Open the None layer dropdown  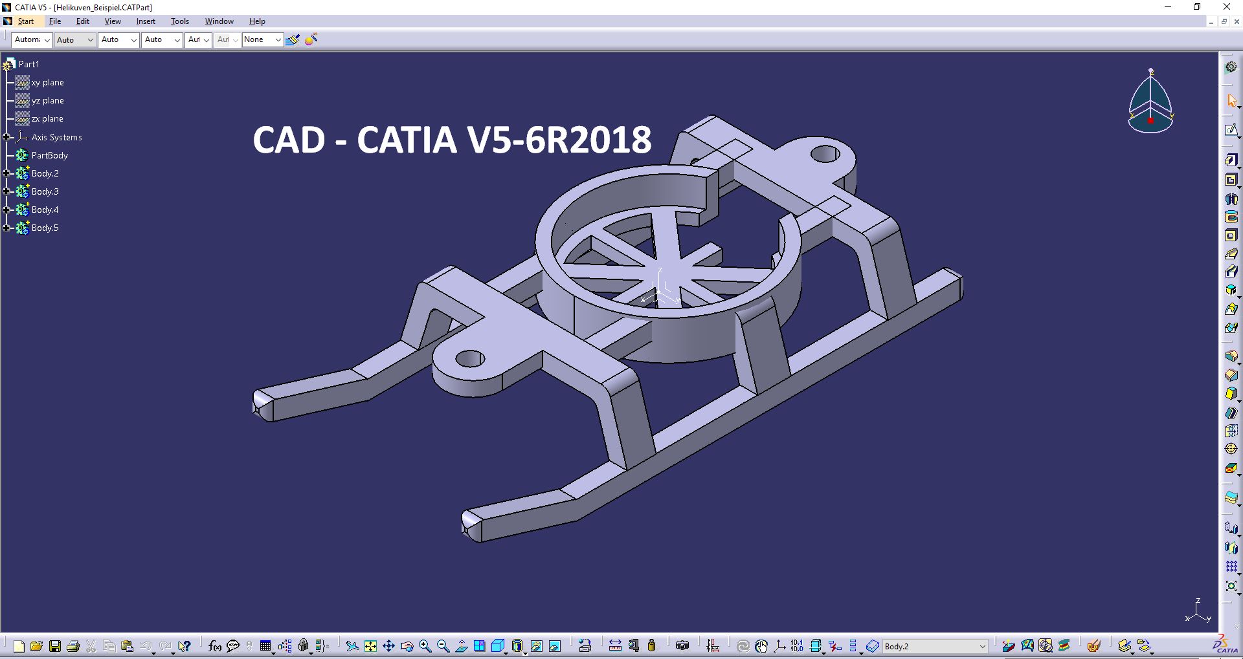278,40
